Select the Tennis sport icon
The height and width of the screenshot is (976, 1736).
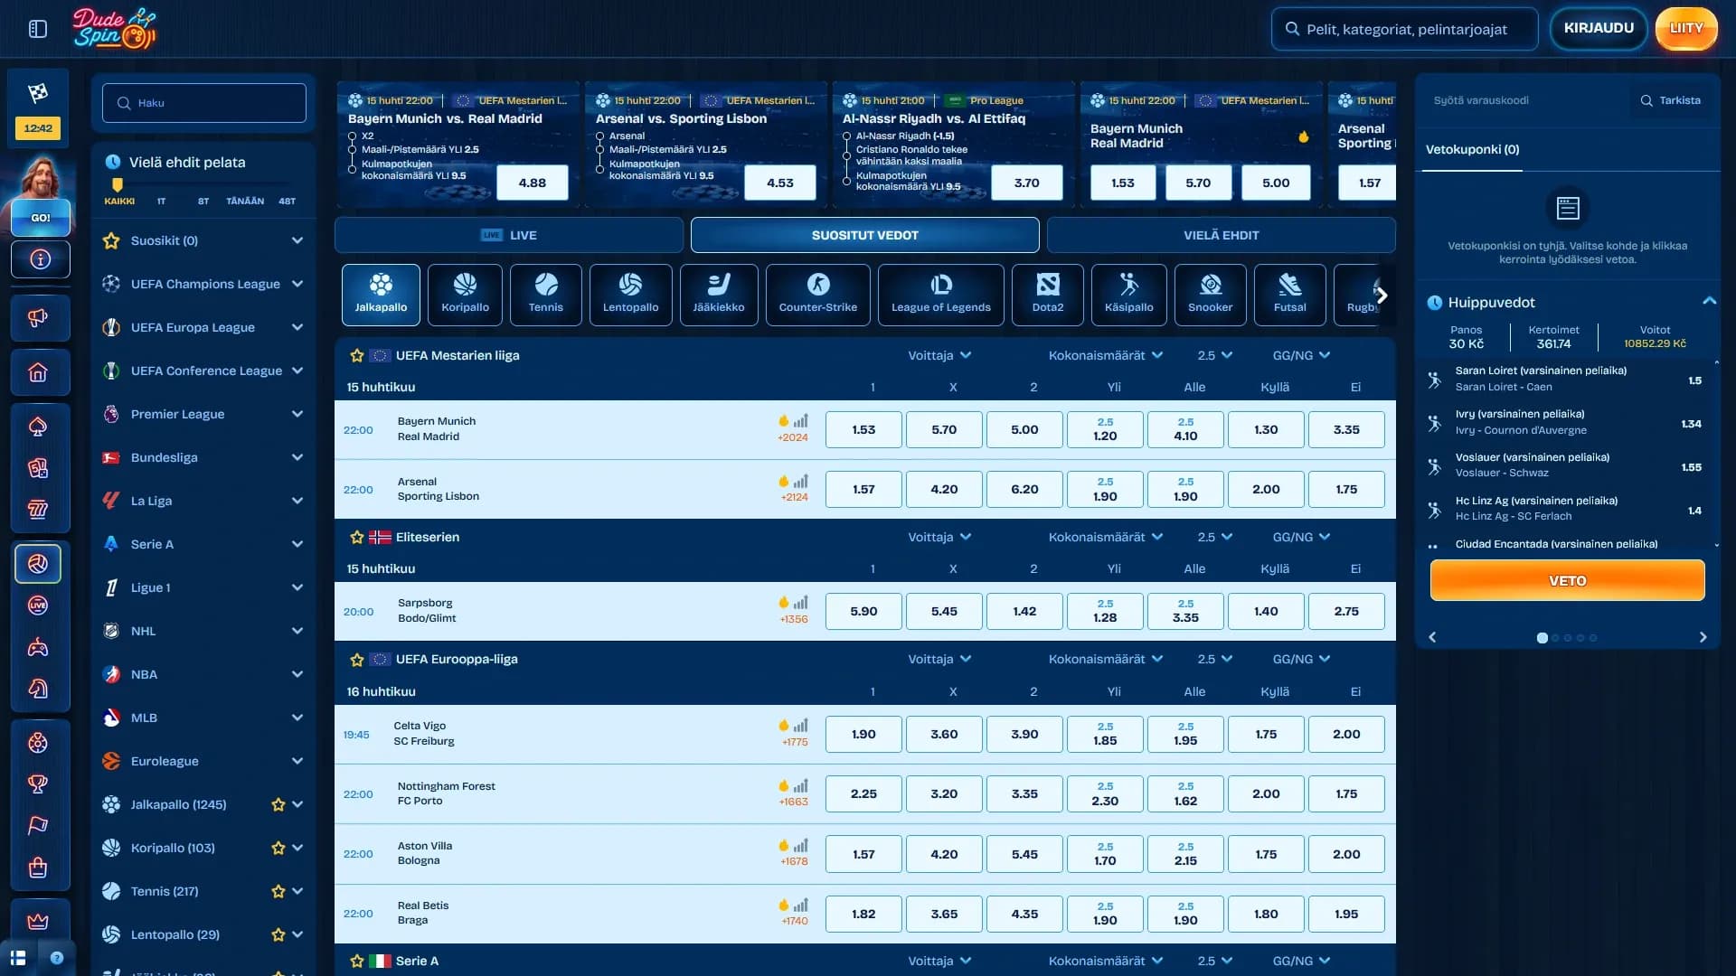point(545,294)
